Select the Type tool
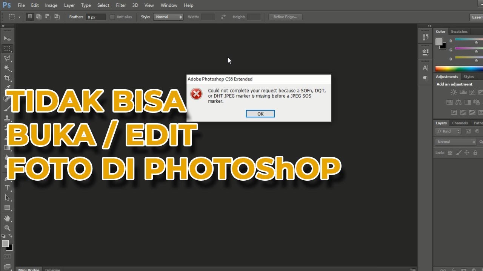This screenshot has height=271, width=483. pos(7,188)
